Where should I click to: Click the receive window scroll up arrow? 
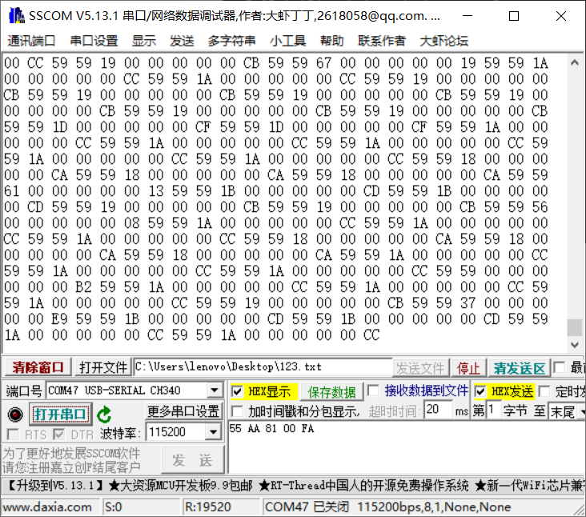point(575,62)
